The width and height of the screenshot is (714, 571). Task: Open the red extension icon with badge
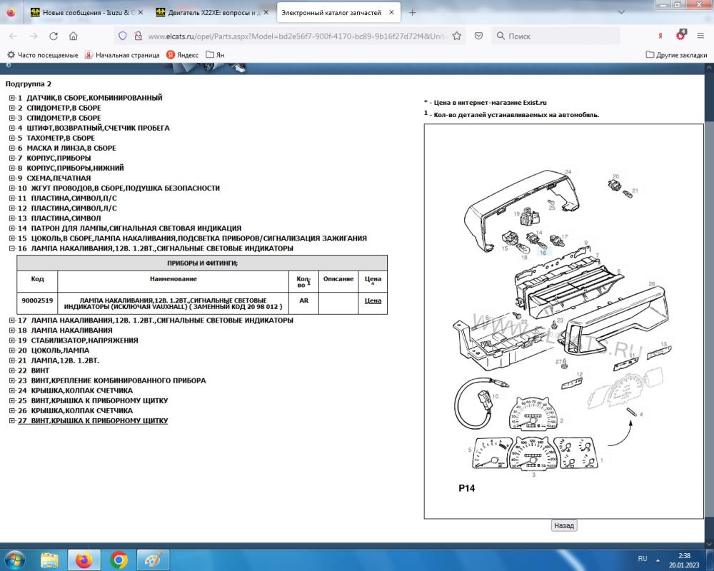tap(680, 35)
